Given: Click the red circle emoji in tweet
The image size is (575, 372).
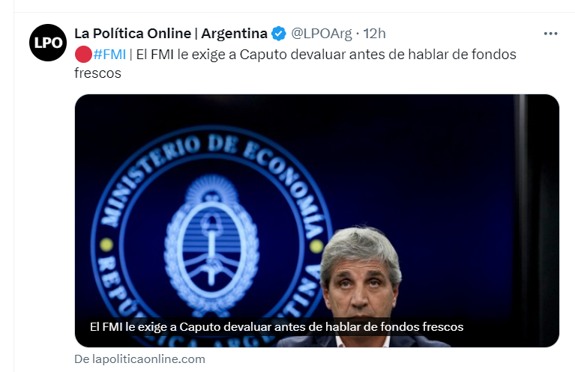Looking at the screenshot, I should (x=83, y=55).
